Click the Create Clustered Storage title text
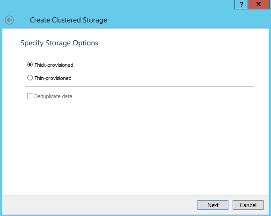 tap(68, 20)
